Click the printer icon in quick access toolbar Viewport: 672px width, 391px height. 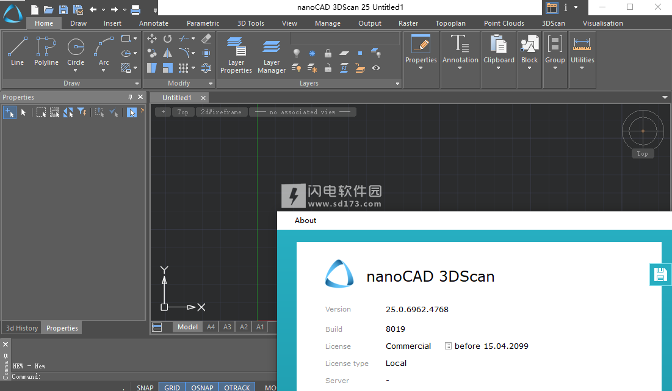135,9
